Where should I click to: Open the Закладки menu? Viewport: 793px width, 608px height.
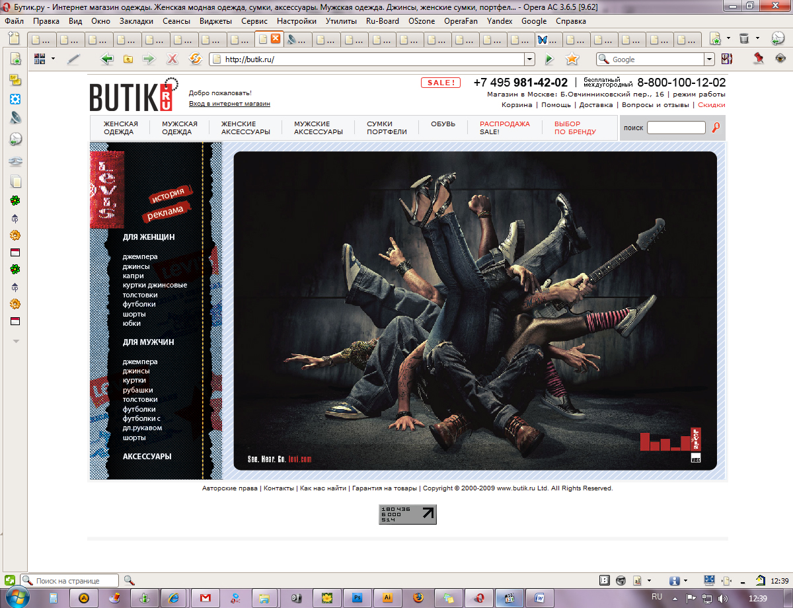(x=136, y=20)
